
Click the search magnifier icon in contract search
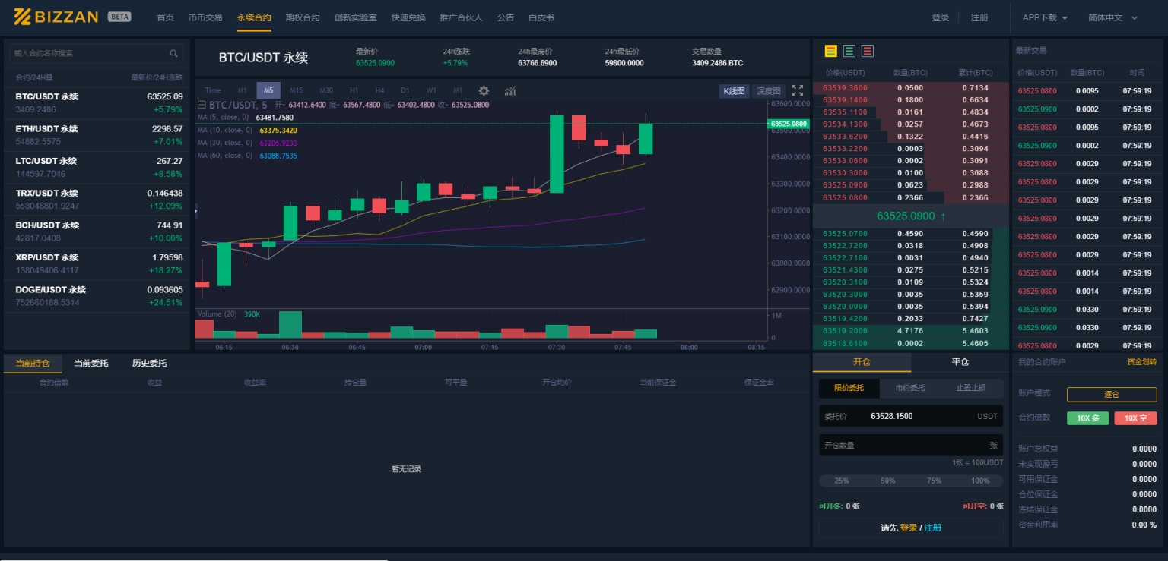click(173, 53)
